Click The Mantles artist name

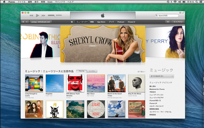point(29,98)
